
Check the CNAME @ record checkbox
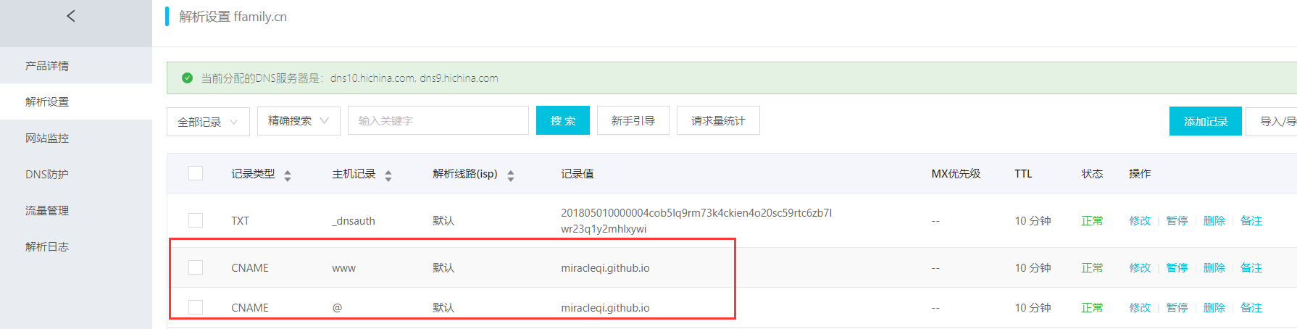click(196, 307)
